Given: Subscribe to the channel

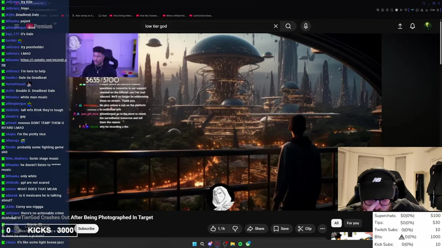Looking at the screenshot, I should click(x=86, y=229).
